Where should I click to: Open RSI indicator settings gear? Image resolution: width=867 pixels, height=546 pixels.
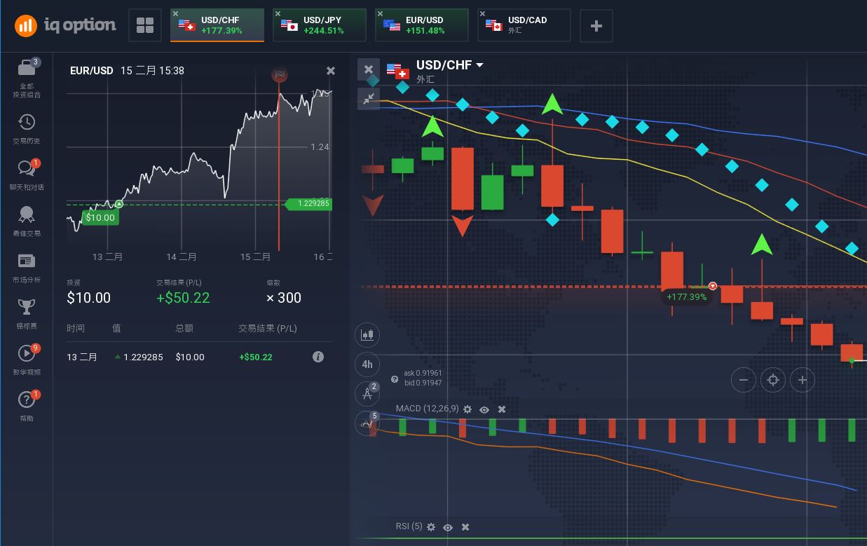431,527
